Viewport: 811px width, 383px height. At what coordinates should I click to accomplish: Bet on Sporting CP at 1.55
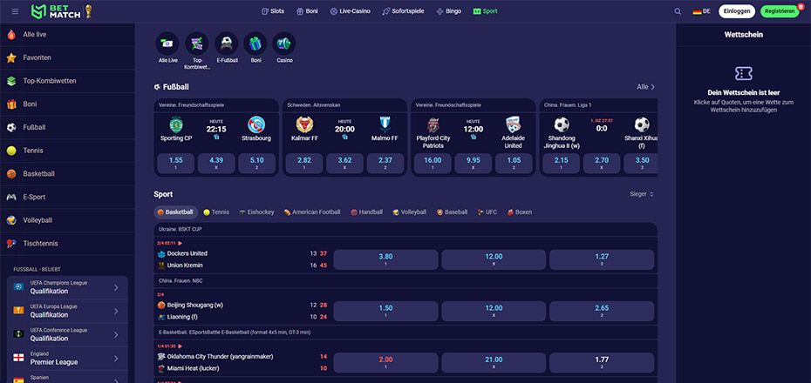pos(176,163)
